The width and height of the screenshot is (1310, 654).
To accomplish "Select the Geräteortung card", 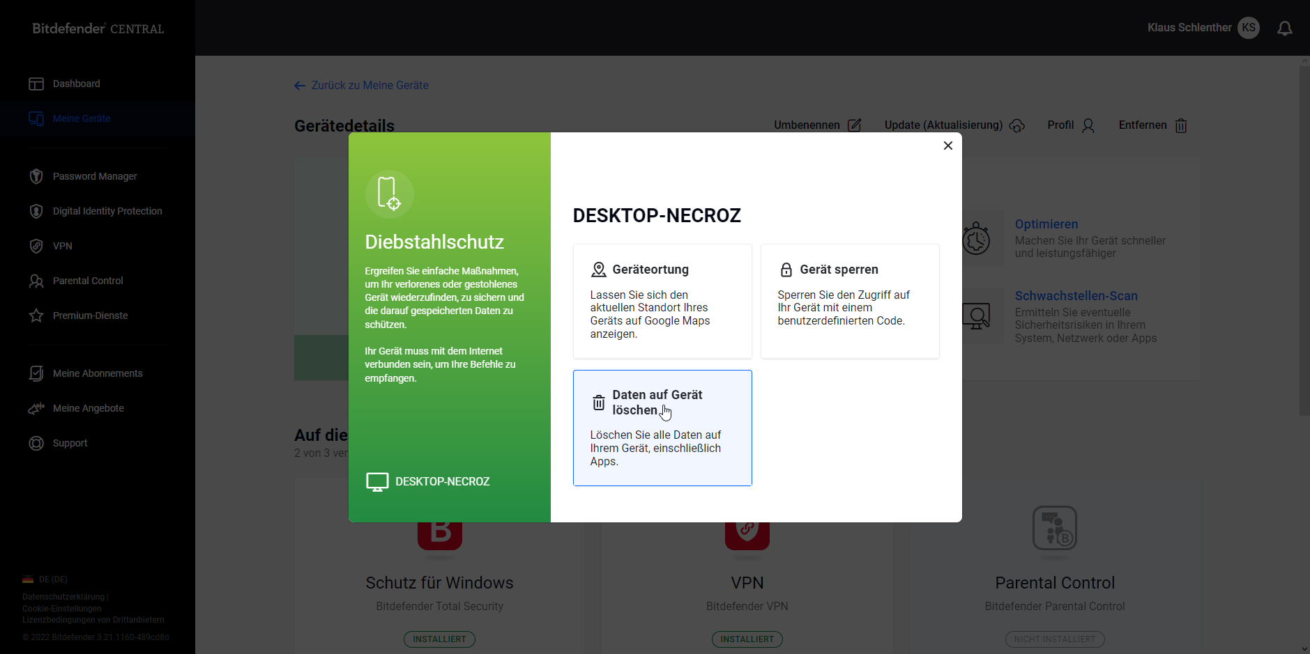I will (662, 301).
